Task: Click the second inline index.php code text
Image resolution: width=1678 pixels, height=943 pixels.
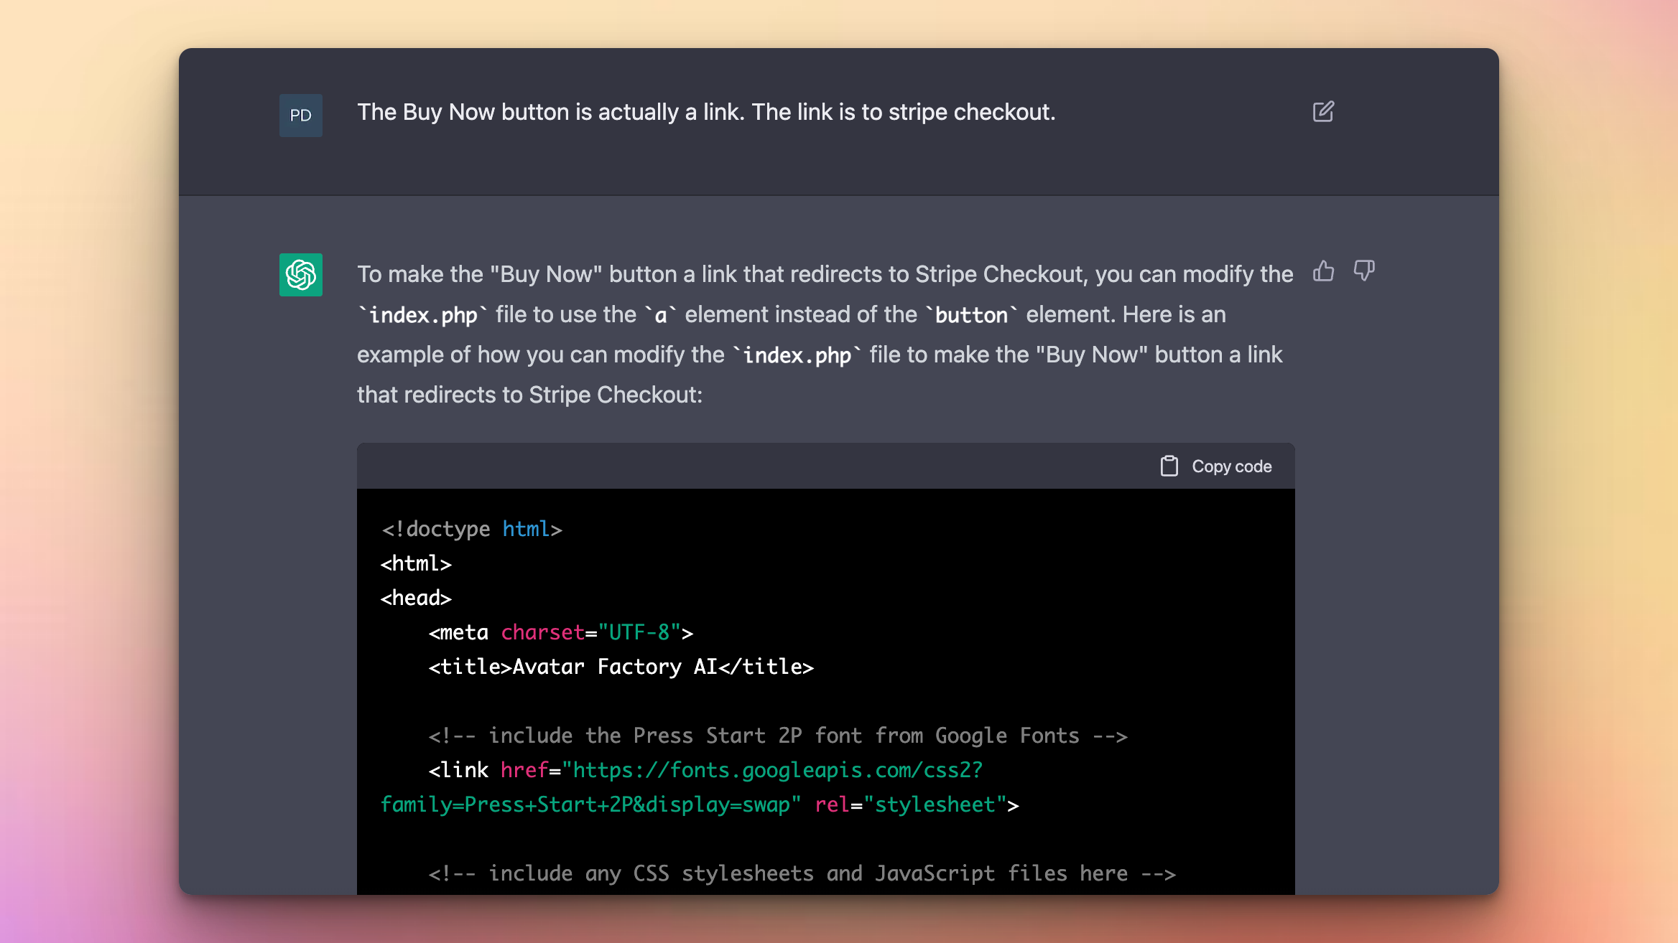Action: [797, 355]
